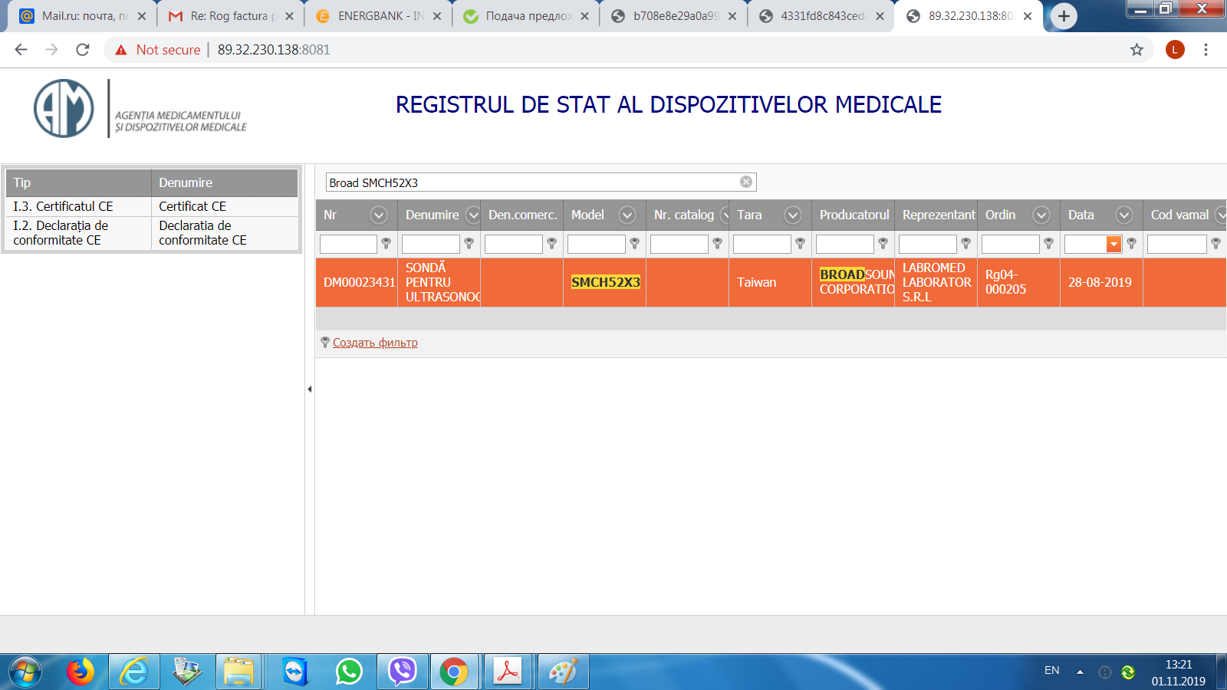Image resolution: width=1227 pixels, height=690 pixels.
Task: Click the Denumire column filter input field
Action: [x=430, y=244]
